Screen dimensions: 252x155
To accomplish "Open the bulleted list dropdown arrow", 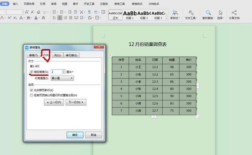I will 57,12.
